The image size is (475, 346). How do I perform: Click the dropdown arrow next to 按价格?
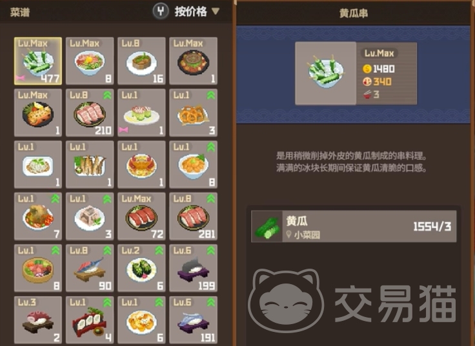click(x=215, y=12)
